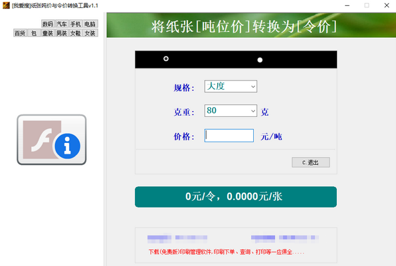Screen dimensions: 396x266
Task: Click the 克重: label
Action: (x=184, y=112)
